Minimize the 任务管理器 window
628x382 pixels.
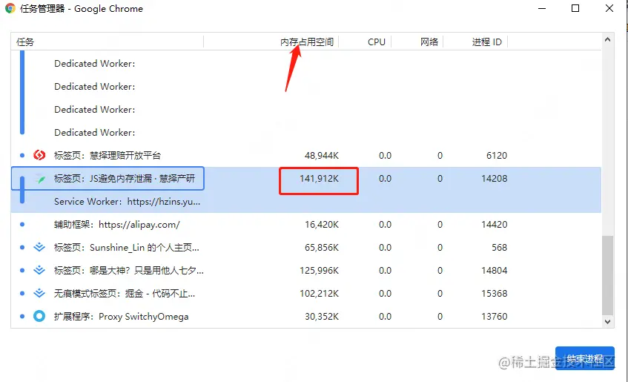pyautogui.click(x=542, y=8)
